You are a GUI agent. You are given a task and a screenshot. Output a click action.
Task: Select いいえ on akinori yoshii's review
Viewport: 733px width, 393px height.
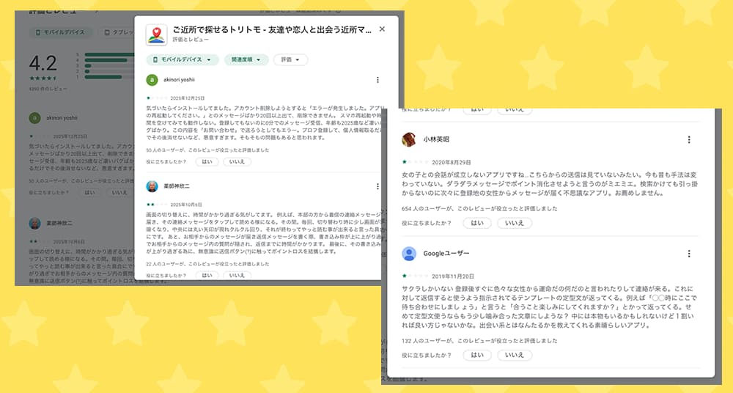236,161
